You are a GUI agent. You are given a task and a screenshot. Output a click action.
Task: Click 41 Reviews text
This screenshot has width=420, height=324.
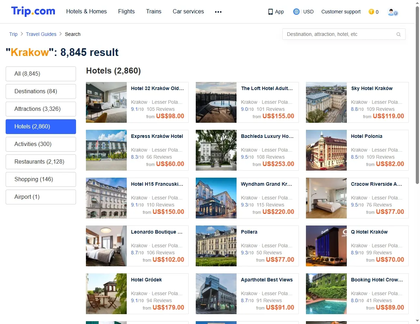379,301
